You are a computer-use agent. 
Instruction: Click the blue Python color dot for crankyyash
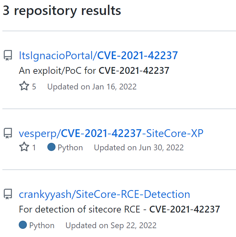click(x=23, y=225)
